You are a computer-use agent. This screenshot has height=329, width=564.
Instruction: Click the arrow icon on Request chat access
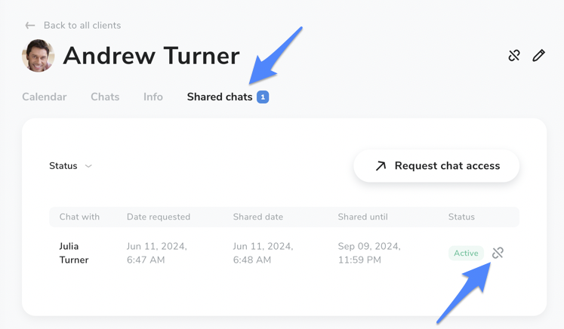point(381,166)
